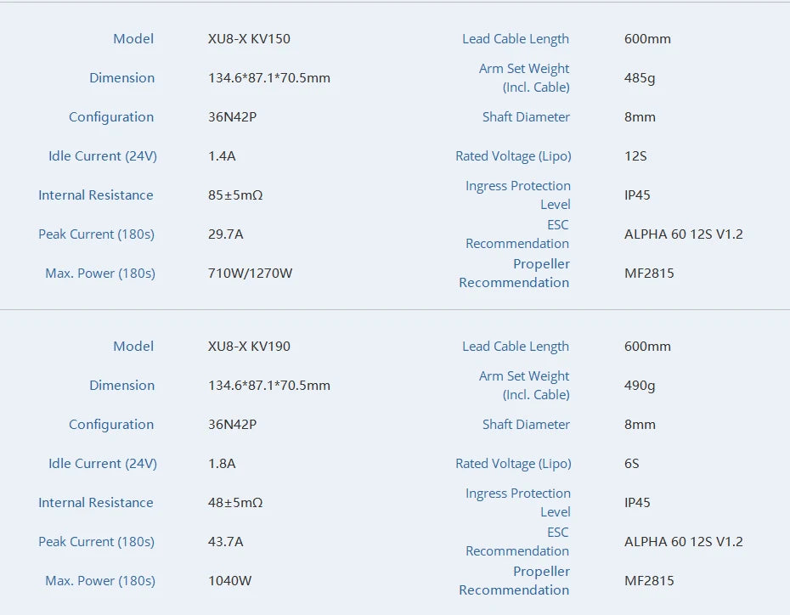This screenshot has width=790, height=615.
Task: Click the KV150 table's Dimension value
Action: [x=268, y=78]
